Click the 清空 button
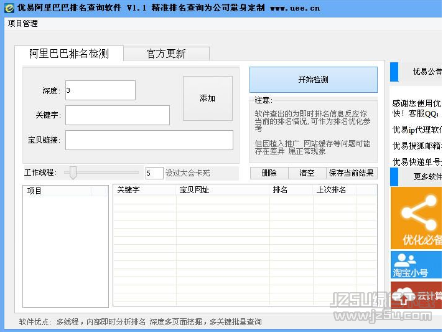Viewport: 443px width, 332px height. (x=307, y=173)
